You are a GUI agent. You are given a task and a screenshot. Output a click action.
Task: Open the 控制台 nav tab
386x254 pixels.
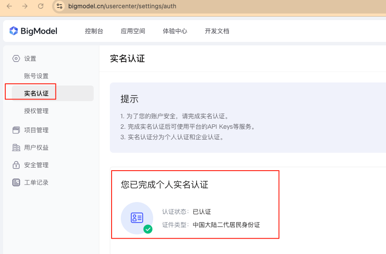pos(94,31)
